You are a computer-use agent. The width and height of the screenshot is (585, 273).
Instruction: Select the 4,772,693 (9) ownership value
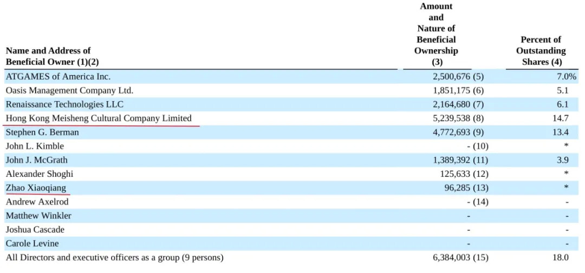[458, 132]
